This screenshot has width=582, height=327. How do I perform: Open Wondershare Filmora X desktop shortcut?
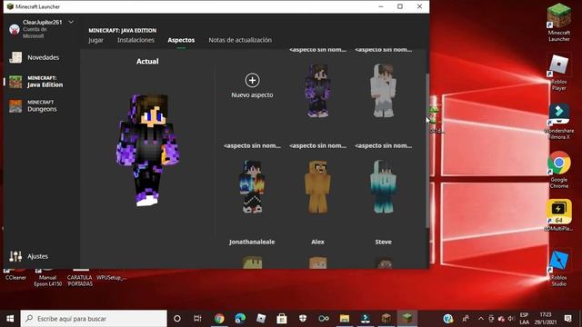(x=559, y=122)
